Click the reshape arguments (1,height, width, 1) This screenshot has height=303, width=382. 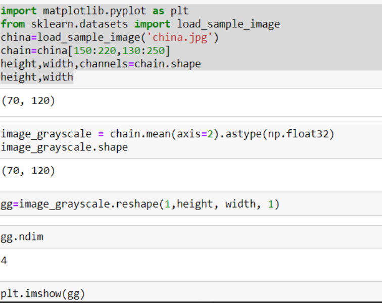click(x=219, y=204)
